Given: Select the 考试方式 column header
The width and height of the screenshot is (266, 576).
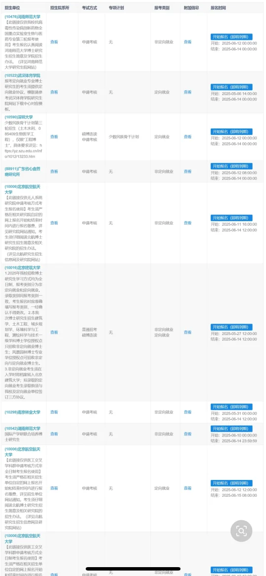Looking at the screenshot, I should (x=90, y=8).
